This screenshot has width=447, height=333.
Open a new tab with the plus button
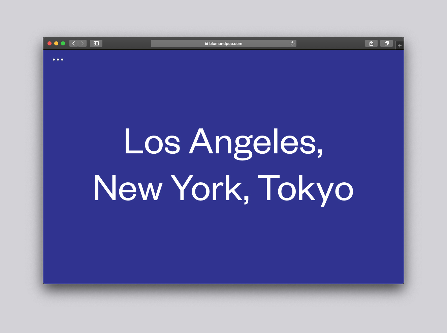click(x=400, y=45)
